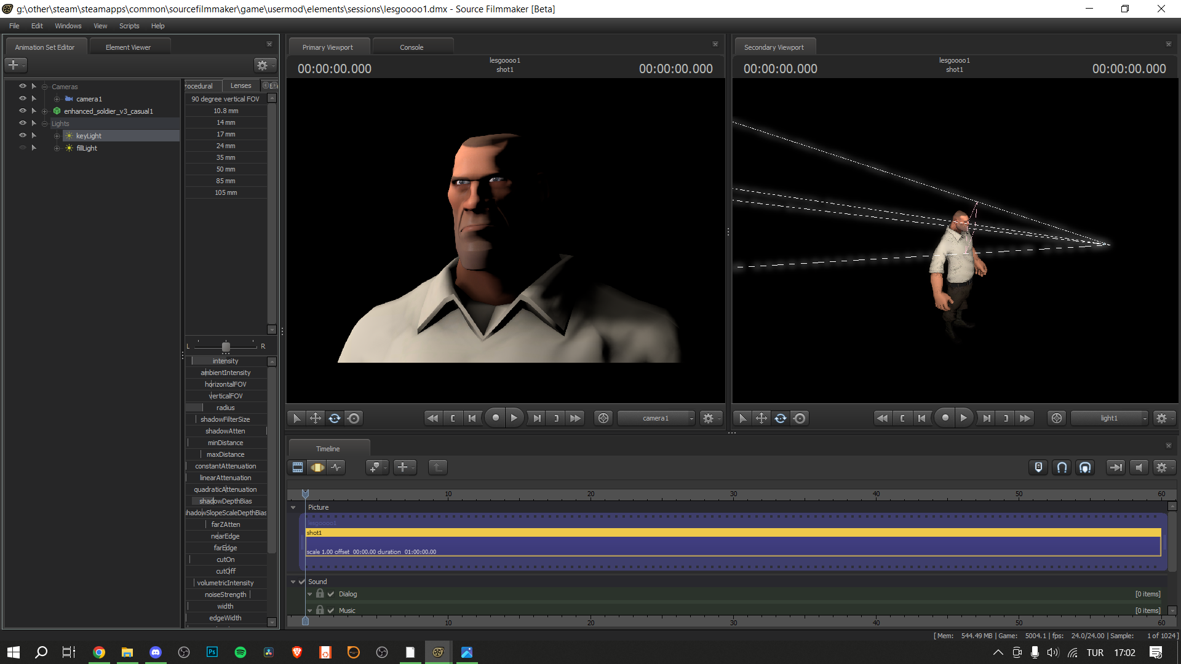Toggle visibility eye for camera1

[23, 98]
